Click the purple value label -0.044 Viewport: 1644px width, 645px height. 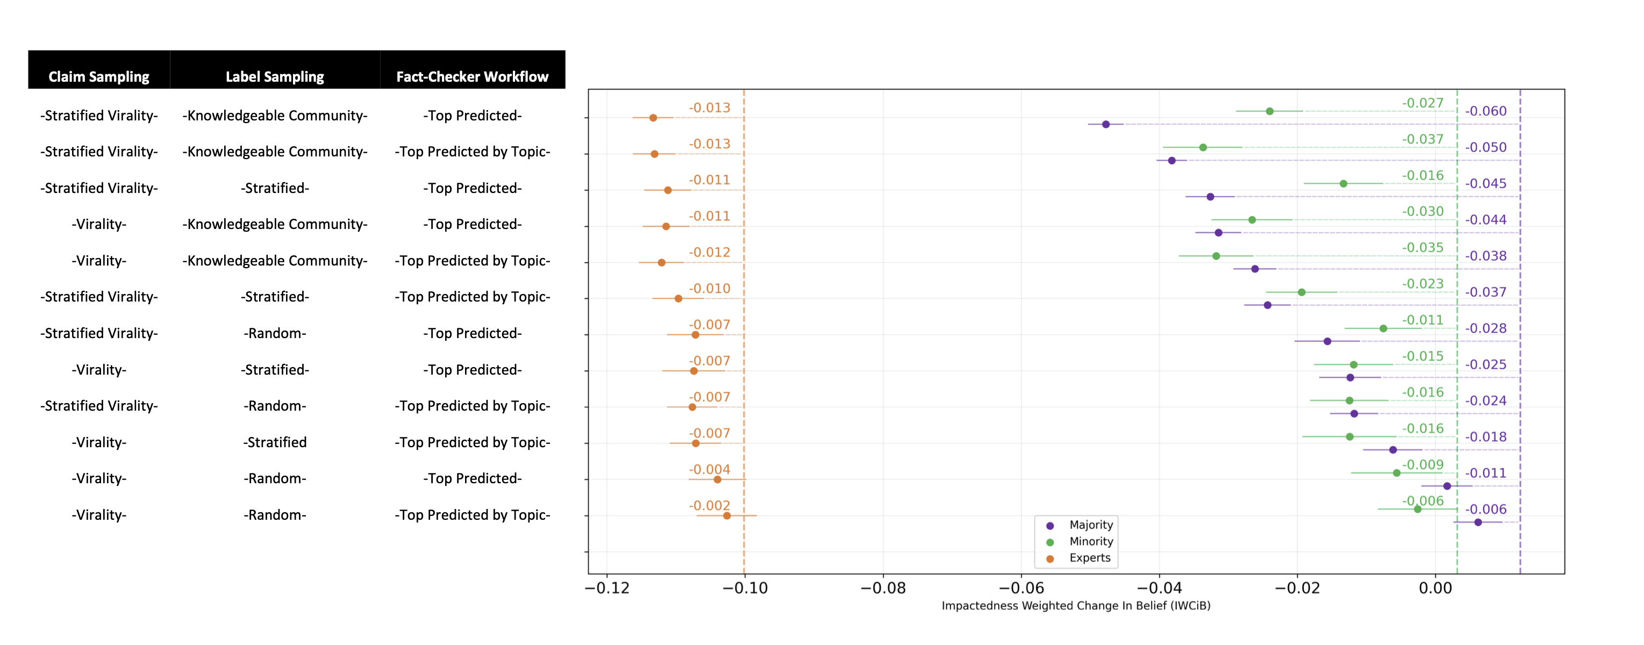(1486, 220)
